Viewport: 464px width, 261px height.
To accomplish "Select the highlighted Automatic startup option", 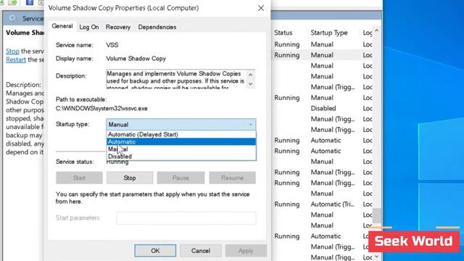I will click(181, 142).
